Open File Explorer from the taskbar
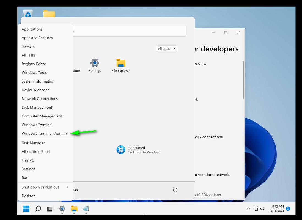This screenshot has width=302, height=220. [74, 209]
